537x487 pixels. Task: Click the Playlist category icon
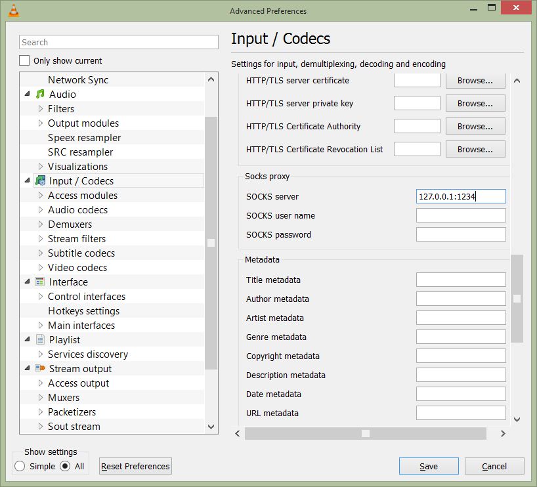(x=40, y=339)
